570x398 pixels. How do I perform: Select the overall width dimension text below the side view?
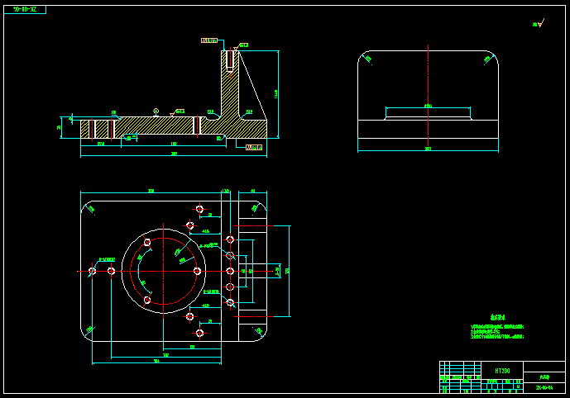[x=428, y=149]
